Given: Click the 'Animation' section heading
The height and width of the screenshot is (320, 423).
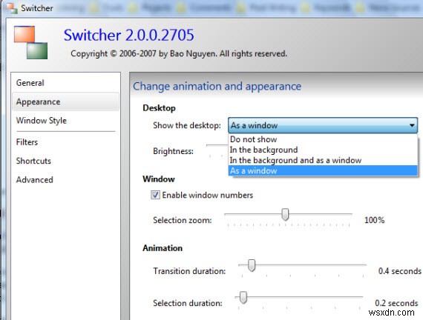Looking at the screenshot, I should point(163,248).
